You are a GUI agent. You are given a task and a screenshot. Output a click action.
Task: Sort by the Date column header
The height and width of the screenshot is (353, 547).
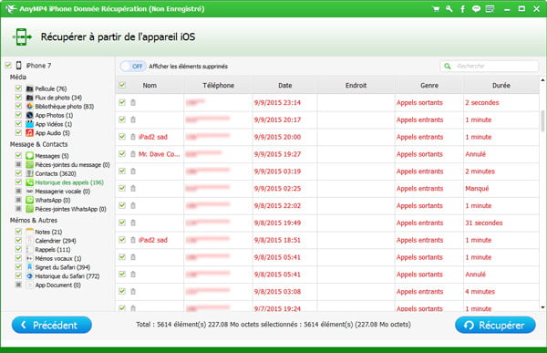(x=285, y=85)
